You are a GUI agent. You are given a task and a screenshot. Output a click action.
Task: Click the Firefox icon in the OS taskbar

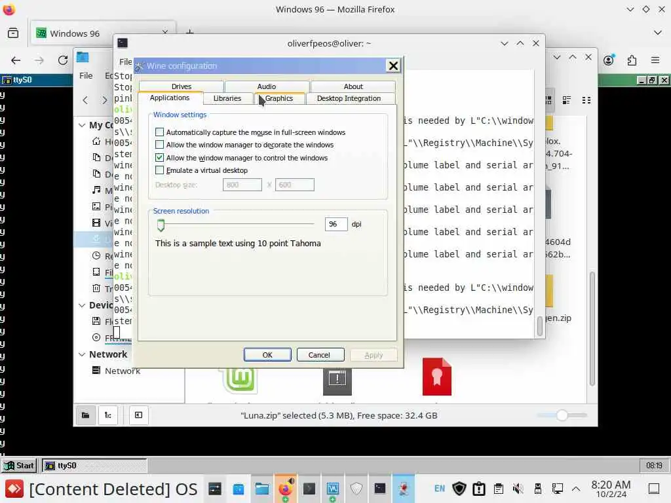pos(286,489)
